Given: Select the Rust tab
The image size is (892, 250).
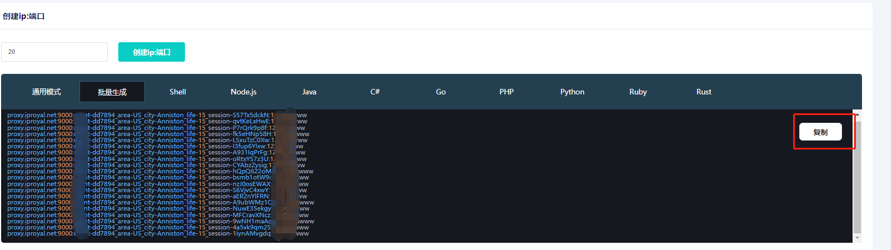Looking at the screenshot, I should pos(704,92).
